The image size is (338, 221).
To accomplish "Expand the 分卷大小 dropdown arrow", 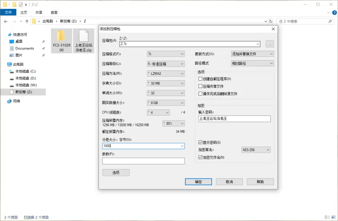I will (182, 146).
